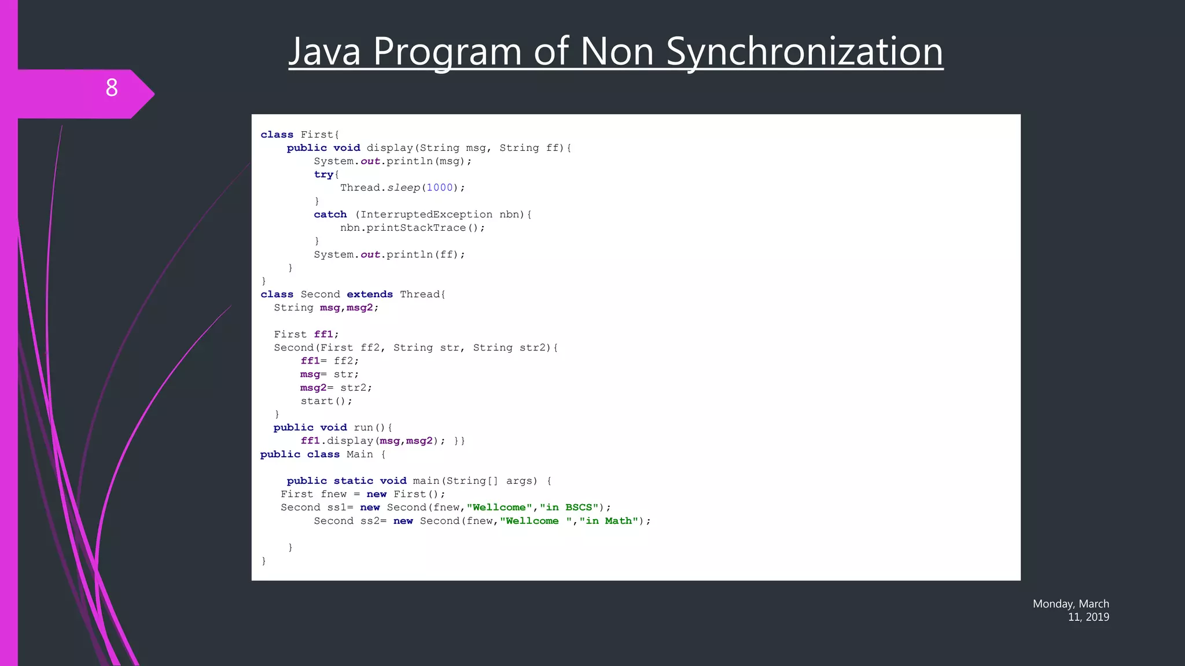Screen dimensions: 1185x666
Task: Click the 'System.out.println(ff);' line
Action: 389,254
